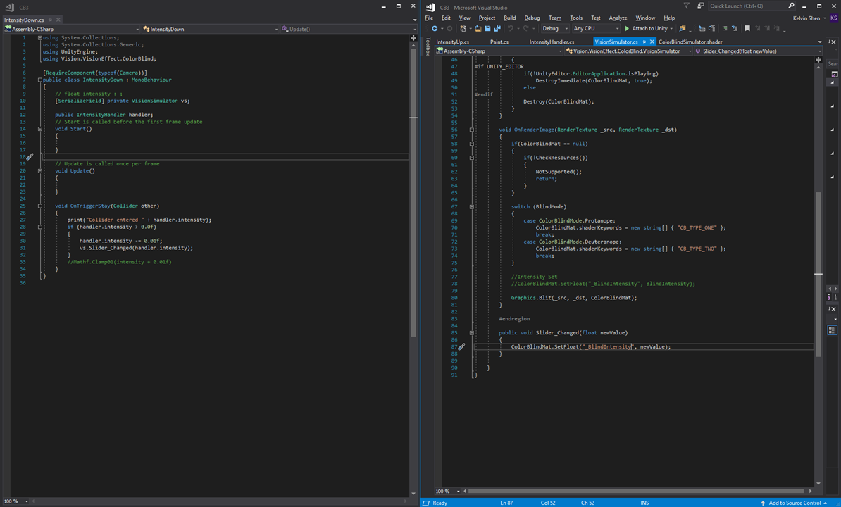Click the Navigate Backward arrow icon
The height and width of the screenshot is (507, 841).
tap(435, 29)
